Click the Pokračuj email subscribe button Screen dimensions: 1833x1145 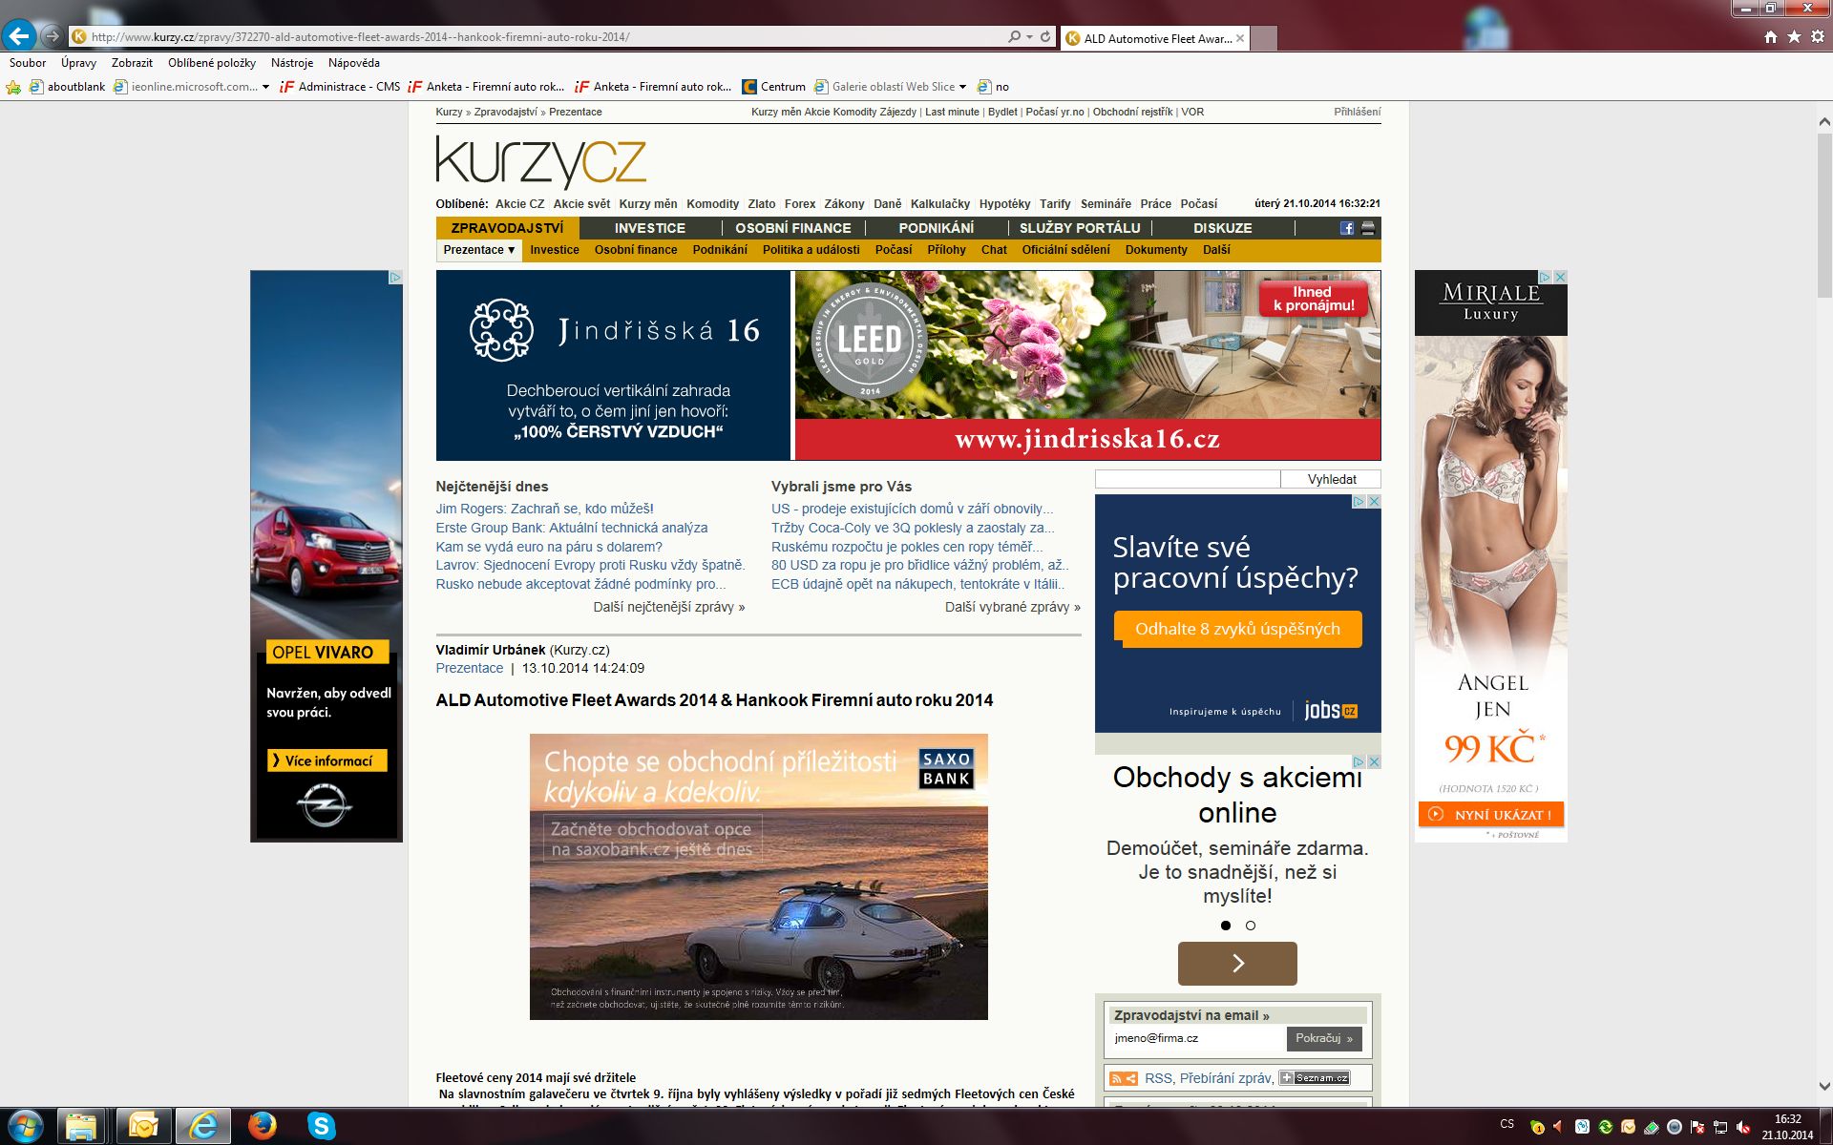[x=1324, y=1038]
